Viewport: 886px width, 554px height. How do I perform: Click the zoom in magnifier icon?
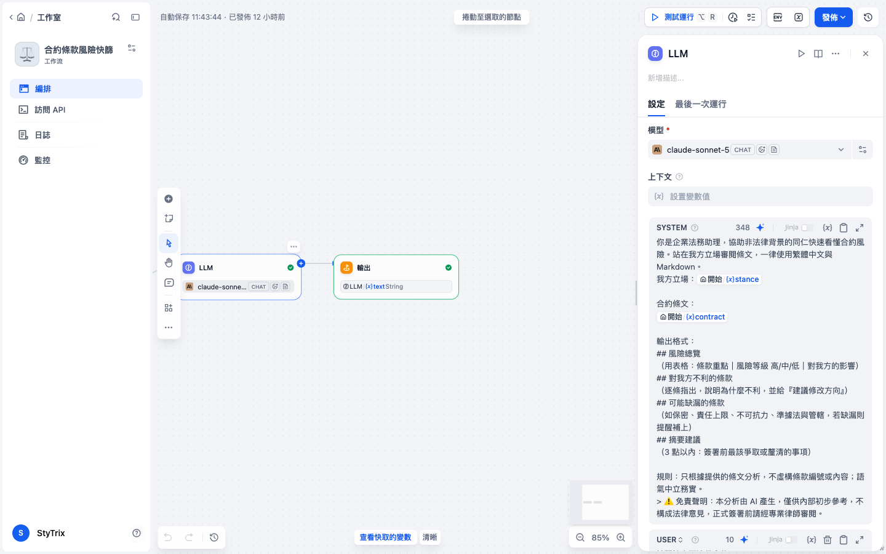(621, 537)
